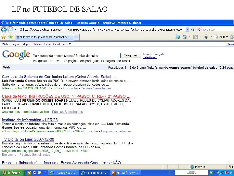This screenshot has height=176, width=234.
Task: Open 'Em cache' link of the Lattes result
Action: point(70,88)
